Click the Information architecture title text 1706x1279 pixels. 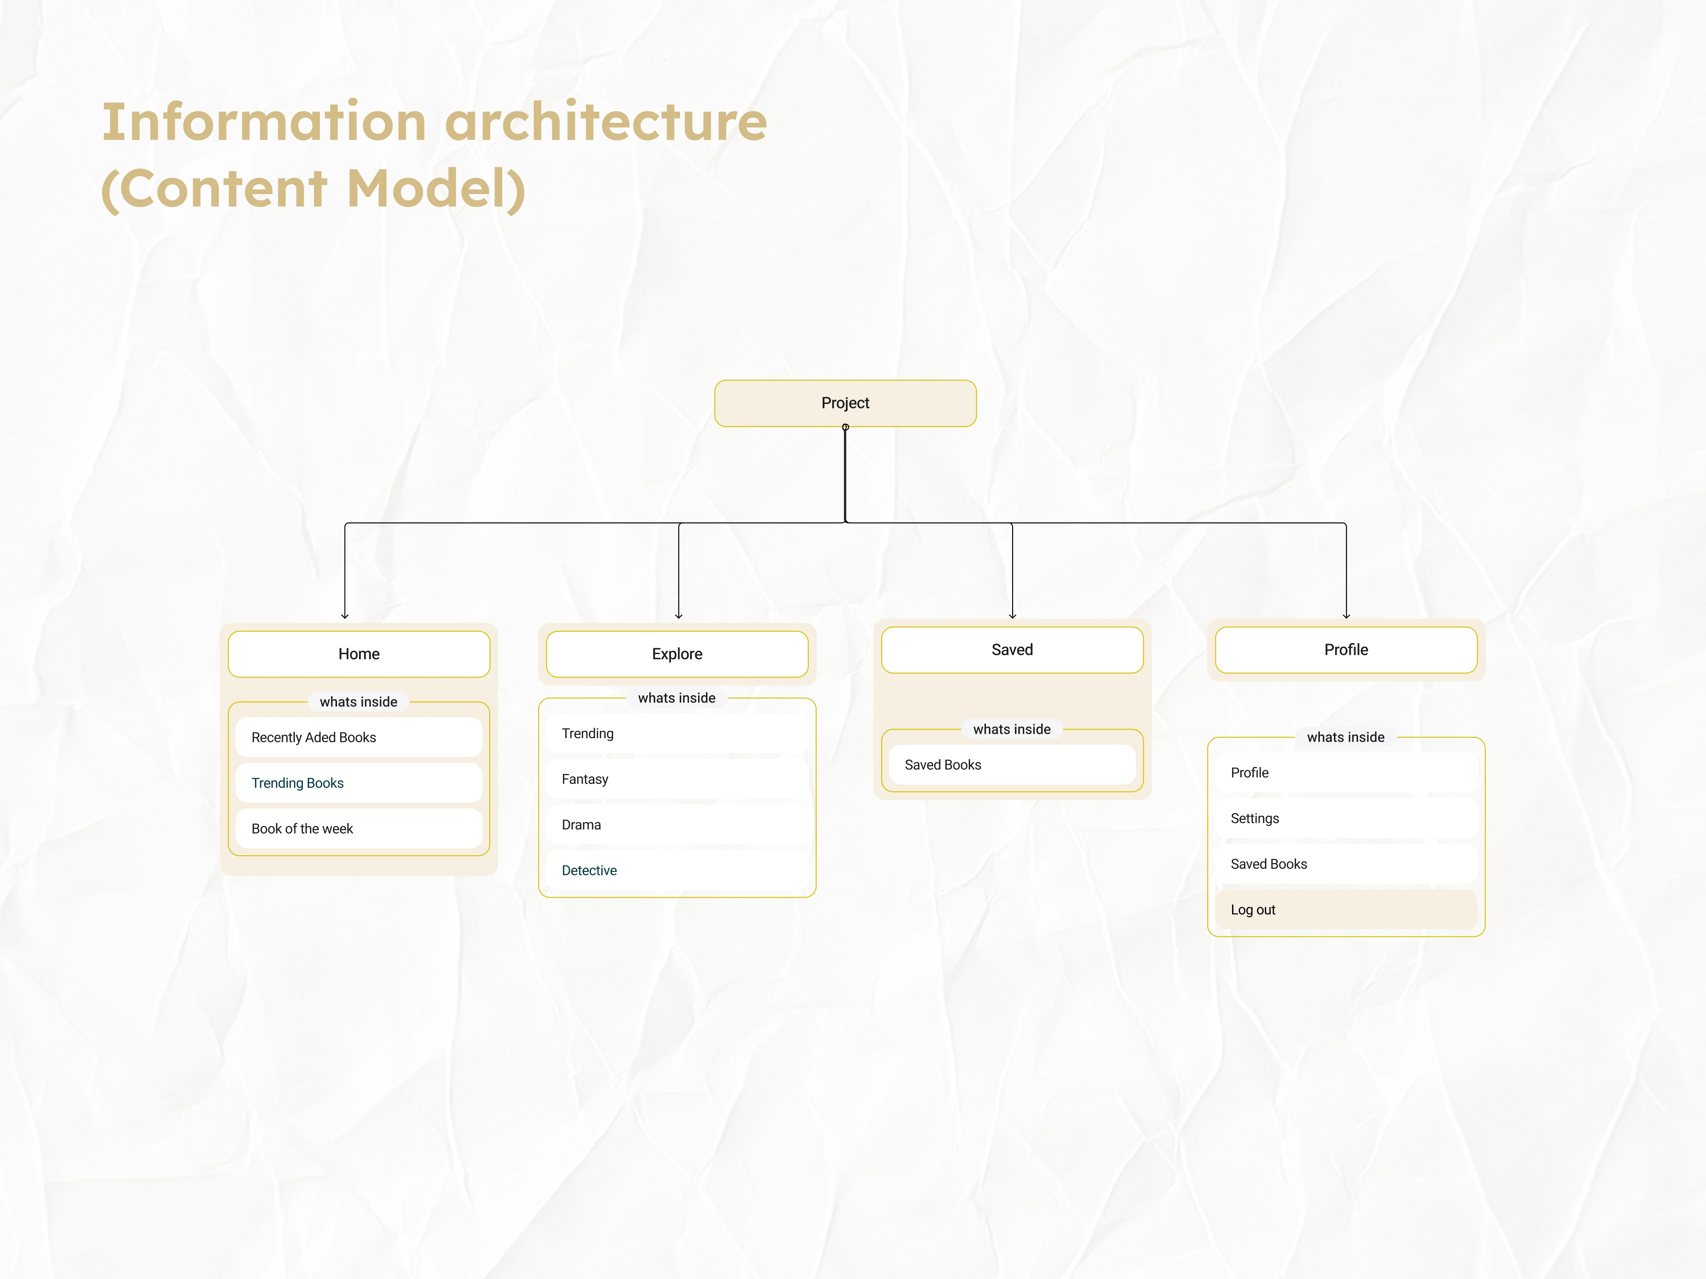pos(435,121)
